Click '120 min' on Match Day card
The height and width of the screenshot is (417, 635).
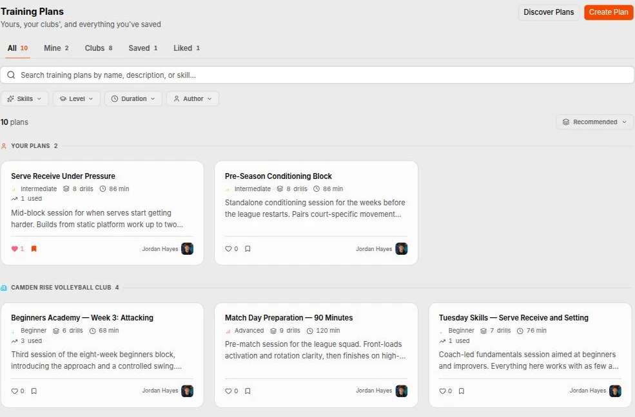tap(328, 331)
